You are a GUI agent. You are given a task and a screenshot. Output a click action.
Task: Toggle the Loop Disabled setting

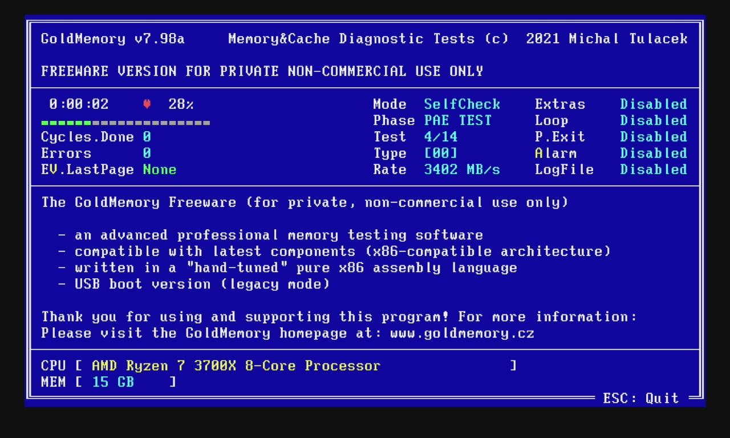654,120
